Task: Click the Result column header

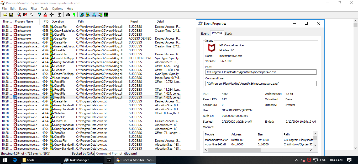Action: [x=142, y=21]
